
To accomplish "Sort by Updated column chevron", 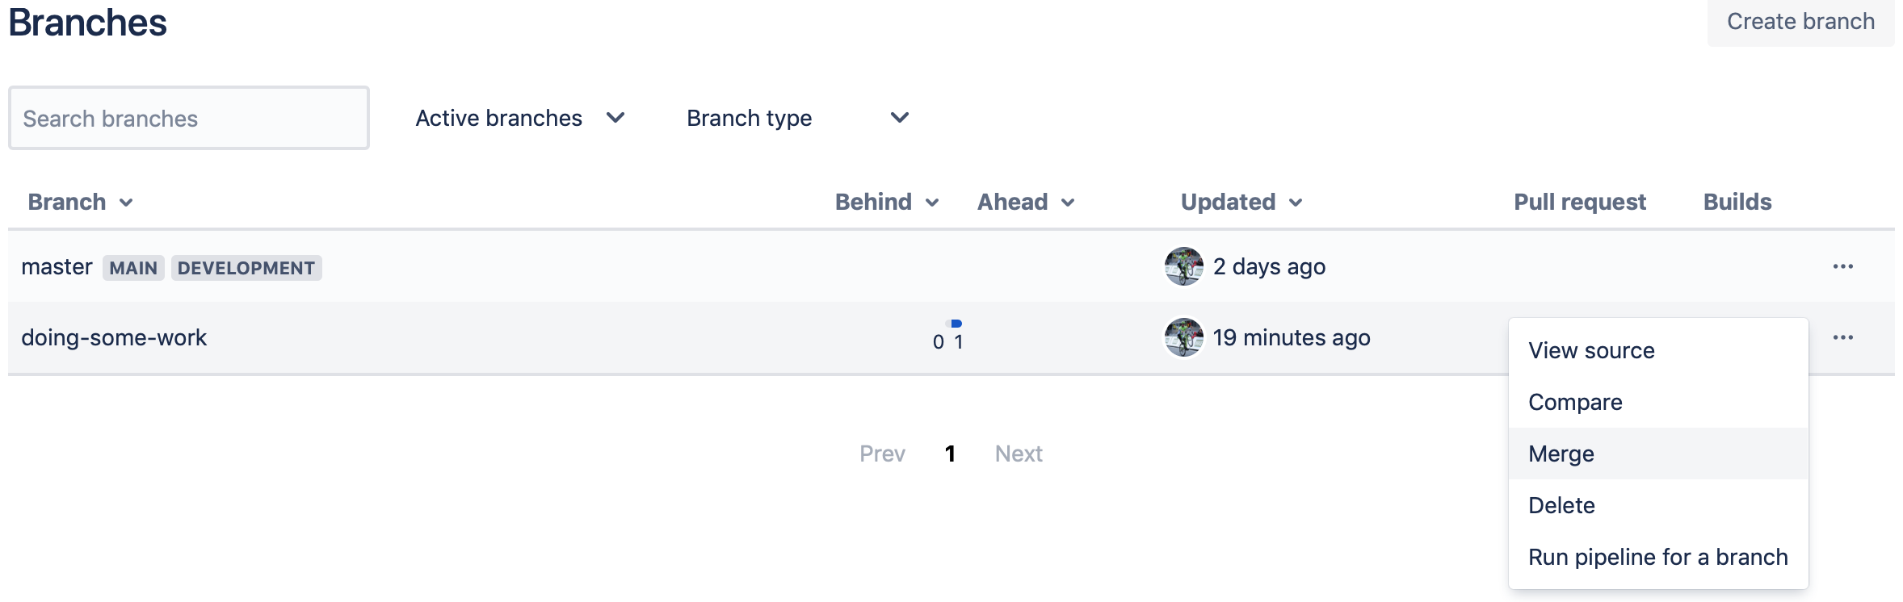I will (1296, 203).
